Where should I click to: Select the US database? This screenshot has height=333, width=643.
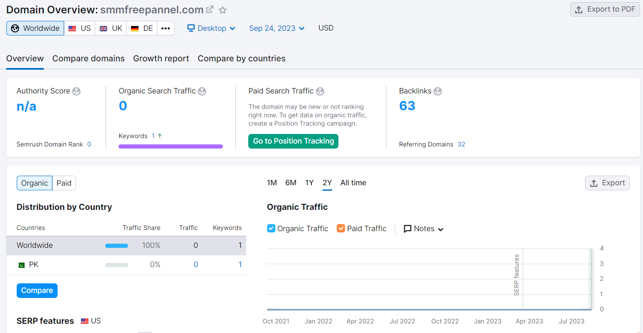(x=80, y=28)
